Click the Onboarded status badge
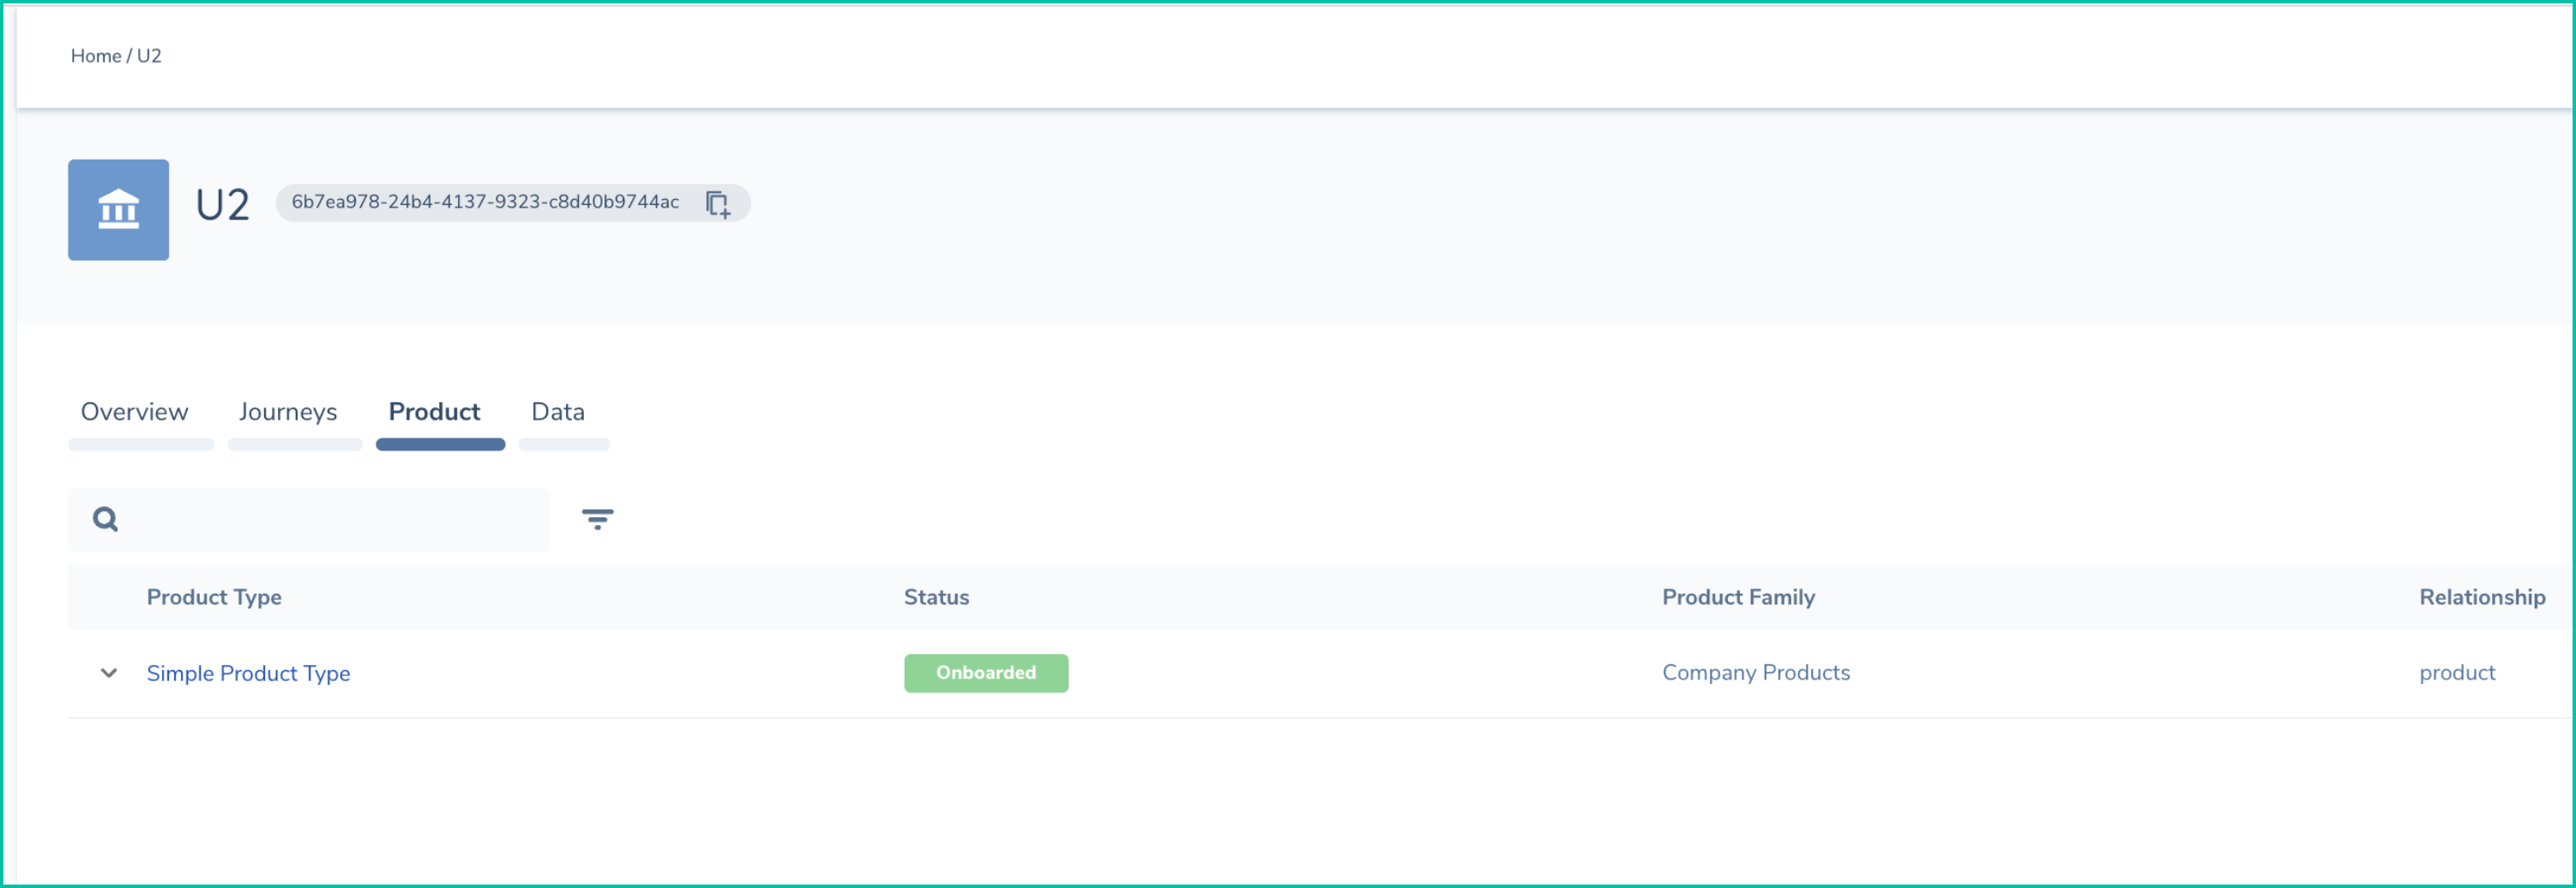Viewport: 2576px width, 888px height. click(985, 673)
